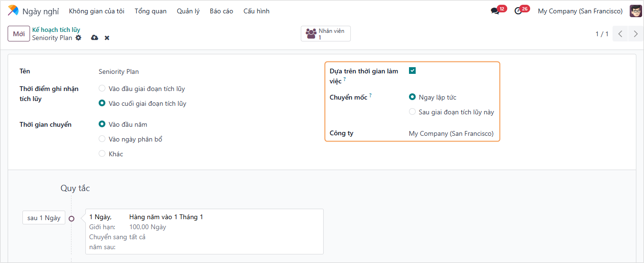Select Vào đầu giai đoạn tích lũy option
This screenshot has height=263, width=644.
tap(102, 89)
